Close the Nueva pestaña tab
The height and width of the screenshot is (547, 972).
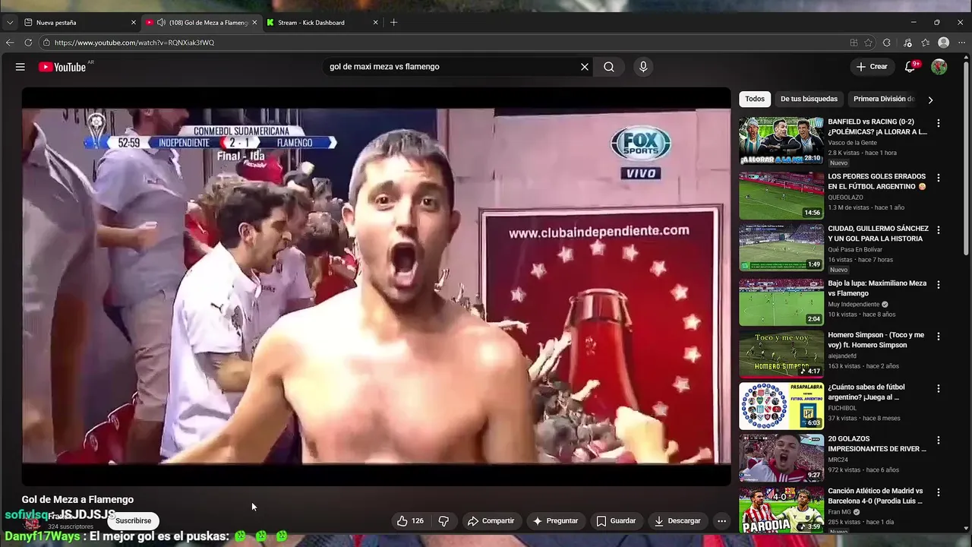coord(134,23)
